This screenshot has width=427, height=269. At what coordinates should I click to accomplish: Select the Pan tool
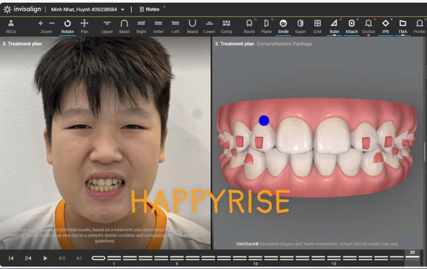tap(84, 23)
